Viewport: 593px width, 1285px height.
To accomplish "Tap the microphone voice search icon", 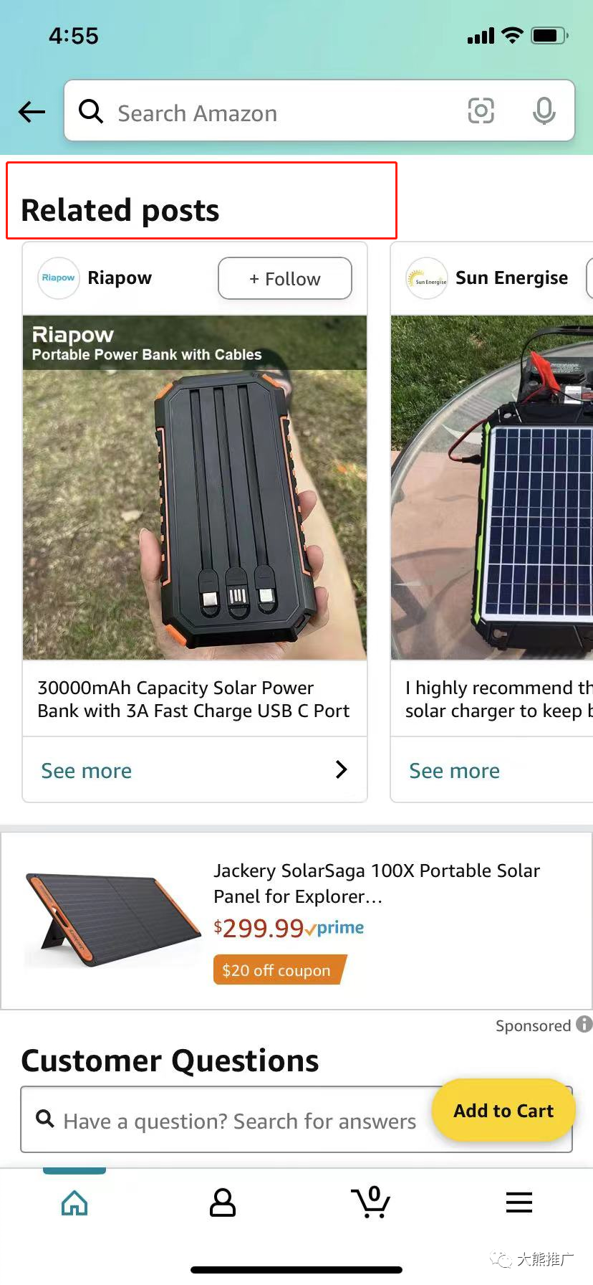I will (544, 111).
